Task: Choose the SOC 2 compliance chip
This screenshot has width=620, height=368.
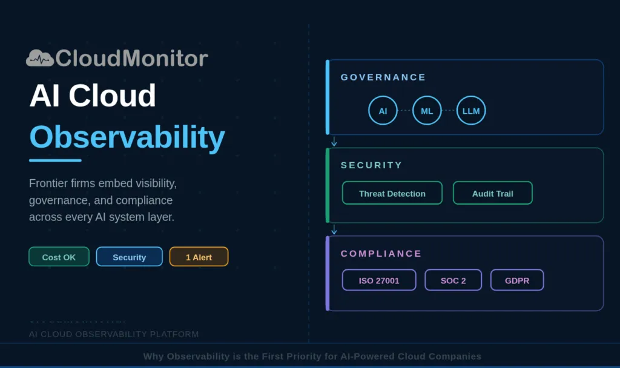Action: tap(453, 280)
